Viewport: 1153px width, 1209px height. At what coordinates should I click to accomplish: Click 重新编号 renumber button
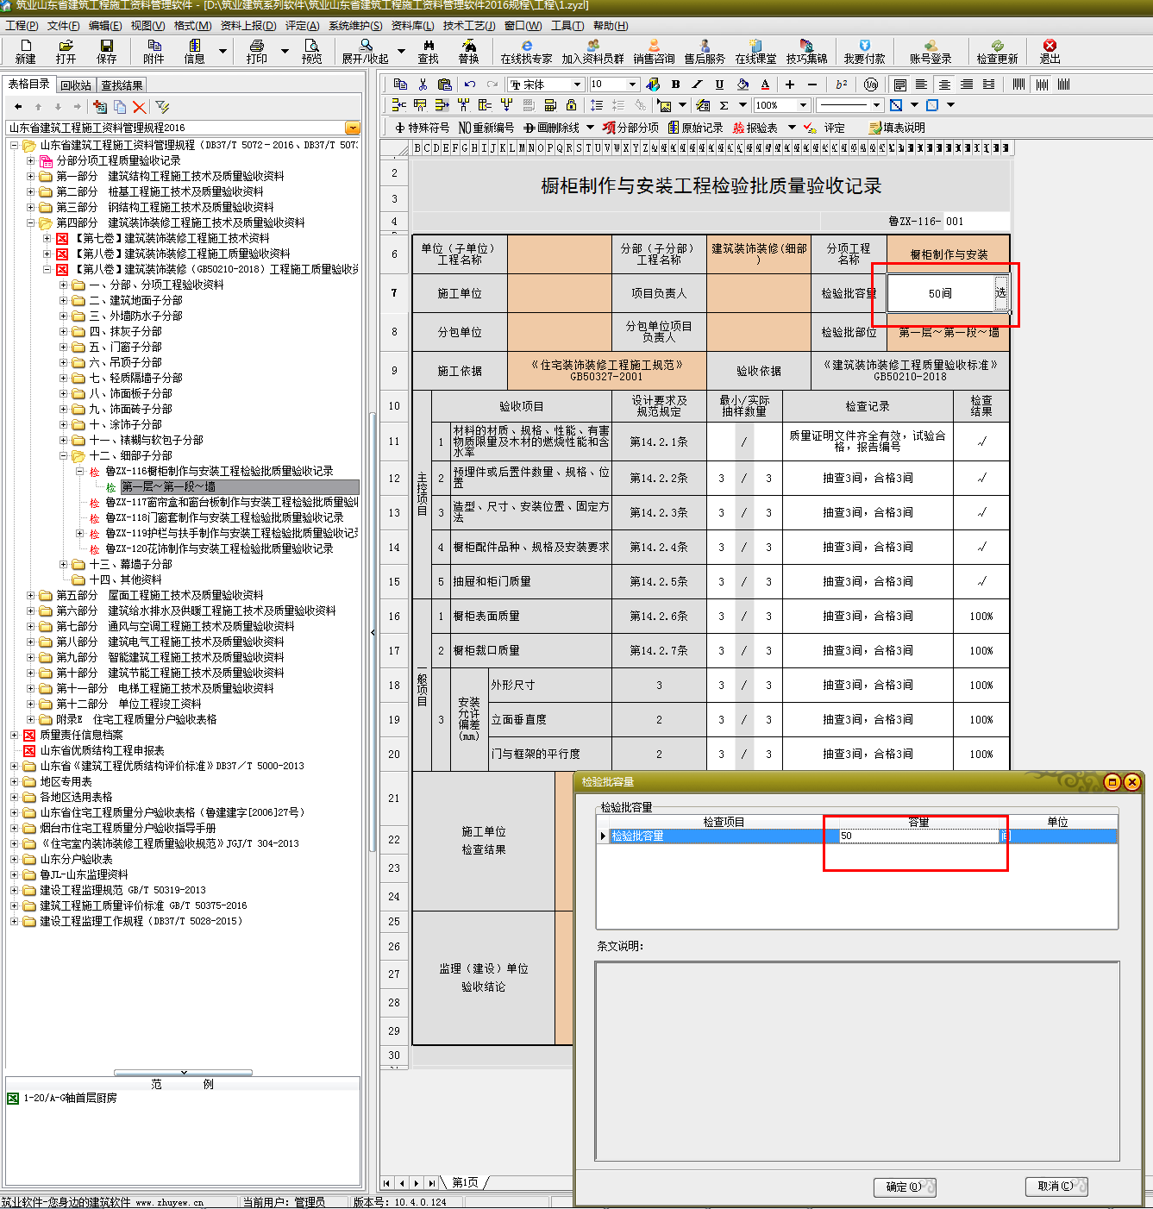[x=486, y=128]
